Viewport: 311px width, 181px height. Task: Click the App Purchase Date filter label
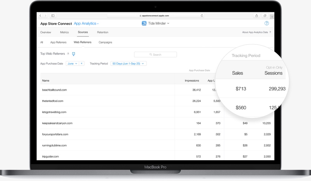tap(51, 64)
